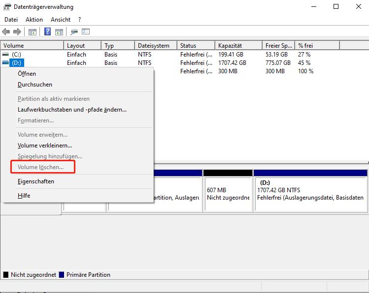Open help via the blue question mark icon
This screenshot has width=369, height=293.
48,32
